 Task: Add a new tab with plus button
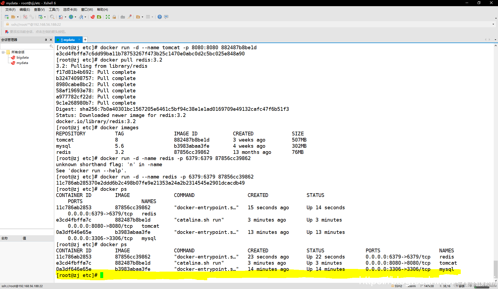click(85, 40)
